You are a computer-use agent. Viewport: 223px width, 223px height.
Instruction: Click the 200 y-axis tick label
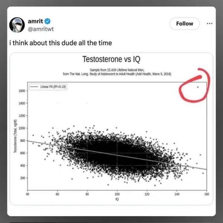click(x=23, y=178)
